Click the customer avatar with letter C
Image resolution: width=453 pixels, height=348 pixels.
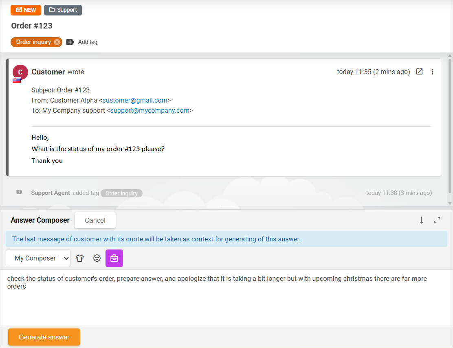click(20, 72)
